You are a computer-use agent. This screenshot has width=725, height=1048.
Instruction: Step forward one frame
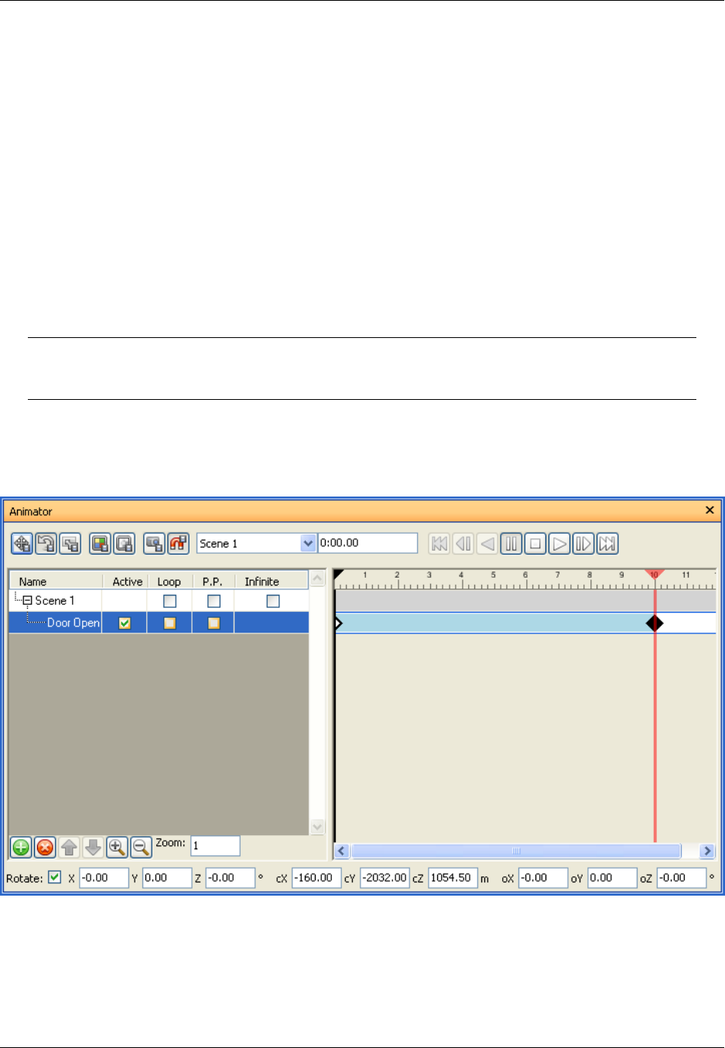click(x=583, y=544)
